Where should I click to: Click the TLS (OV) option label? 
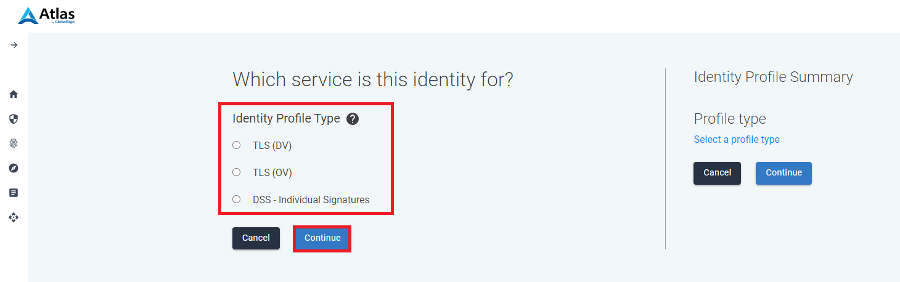coord(272,173)
